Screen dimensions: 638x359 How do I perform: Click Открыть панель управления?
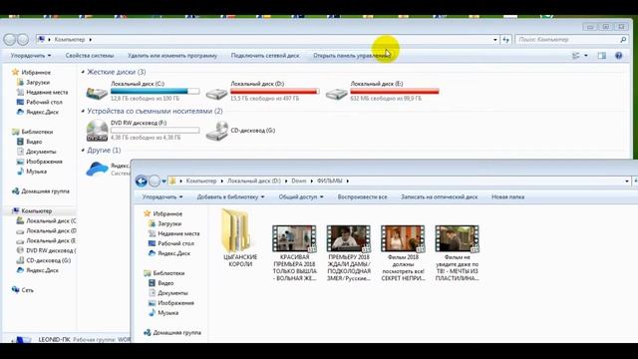coord(352,56)
